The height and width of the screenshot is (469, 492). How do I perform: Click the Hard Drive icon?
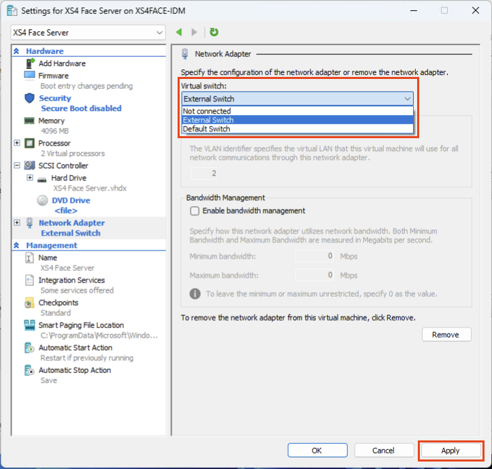click(42, 178)
